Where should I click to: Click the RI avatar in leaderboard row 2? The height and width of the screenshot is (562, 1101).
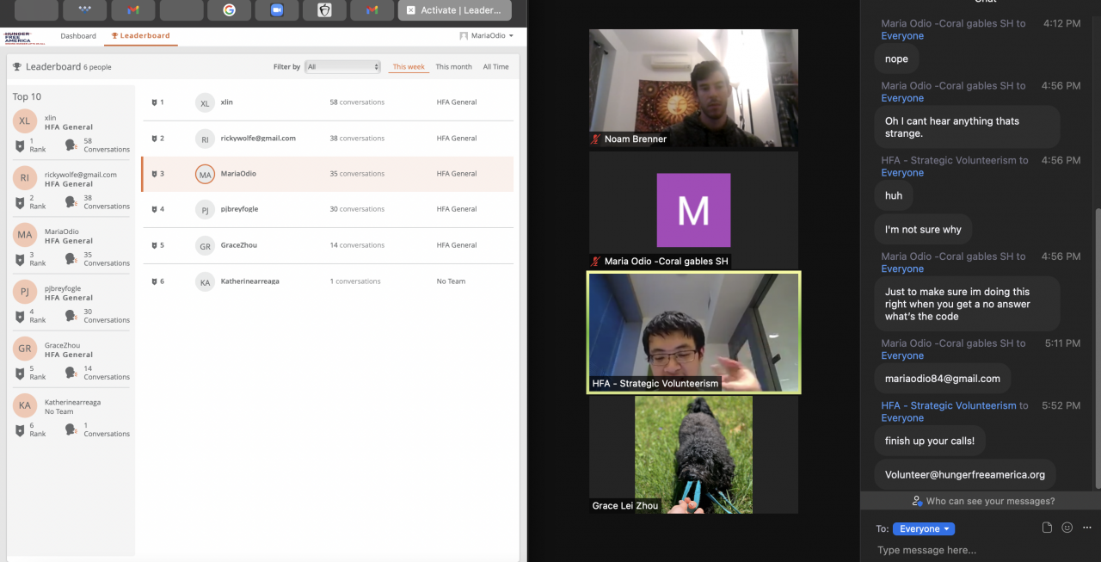tap(205, 139)
